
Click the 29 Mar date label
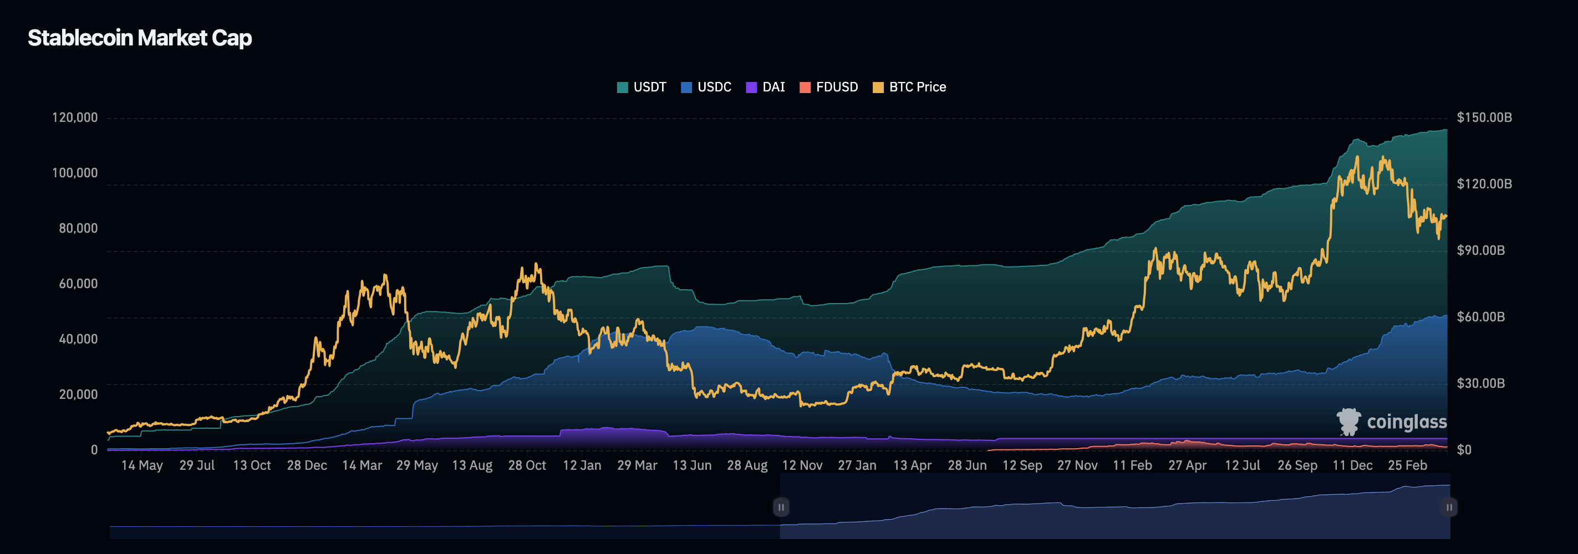(x=637, y=465)
